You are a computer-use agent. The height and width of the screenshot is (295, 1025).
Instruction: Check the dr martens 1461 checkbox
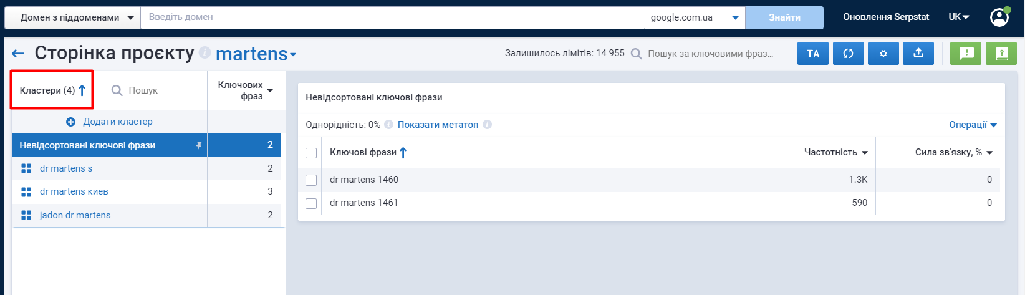point(311,203)
